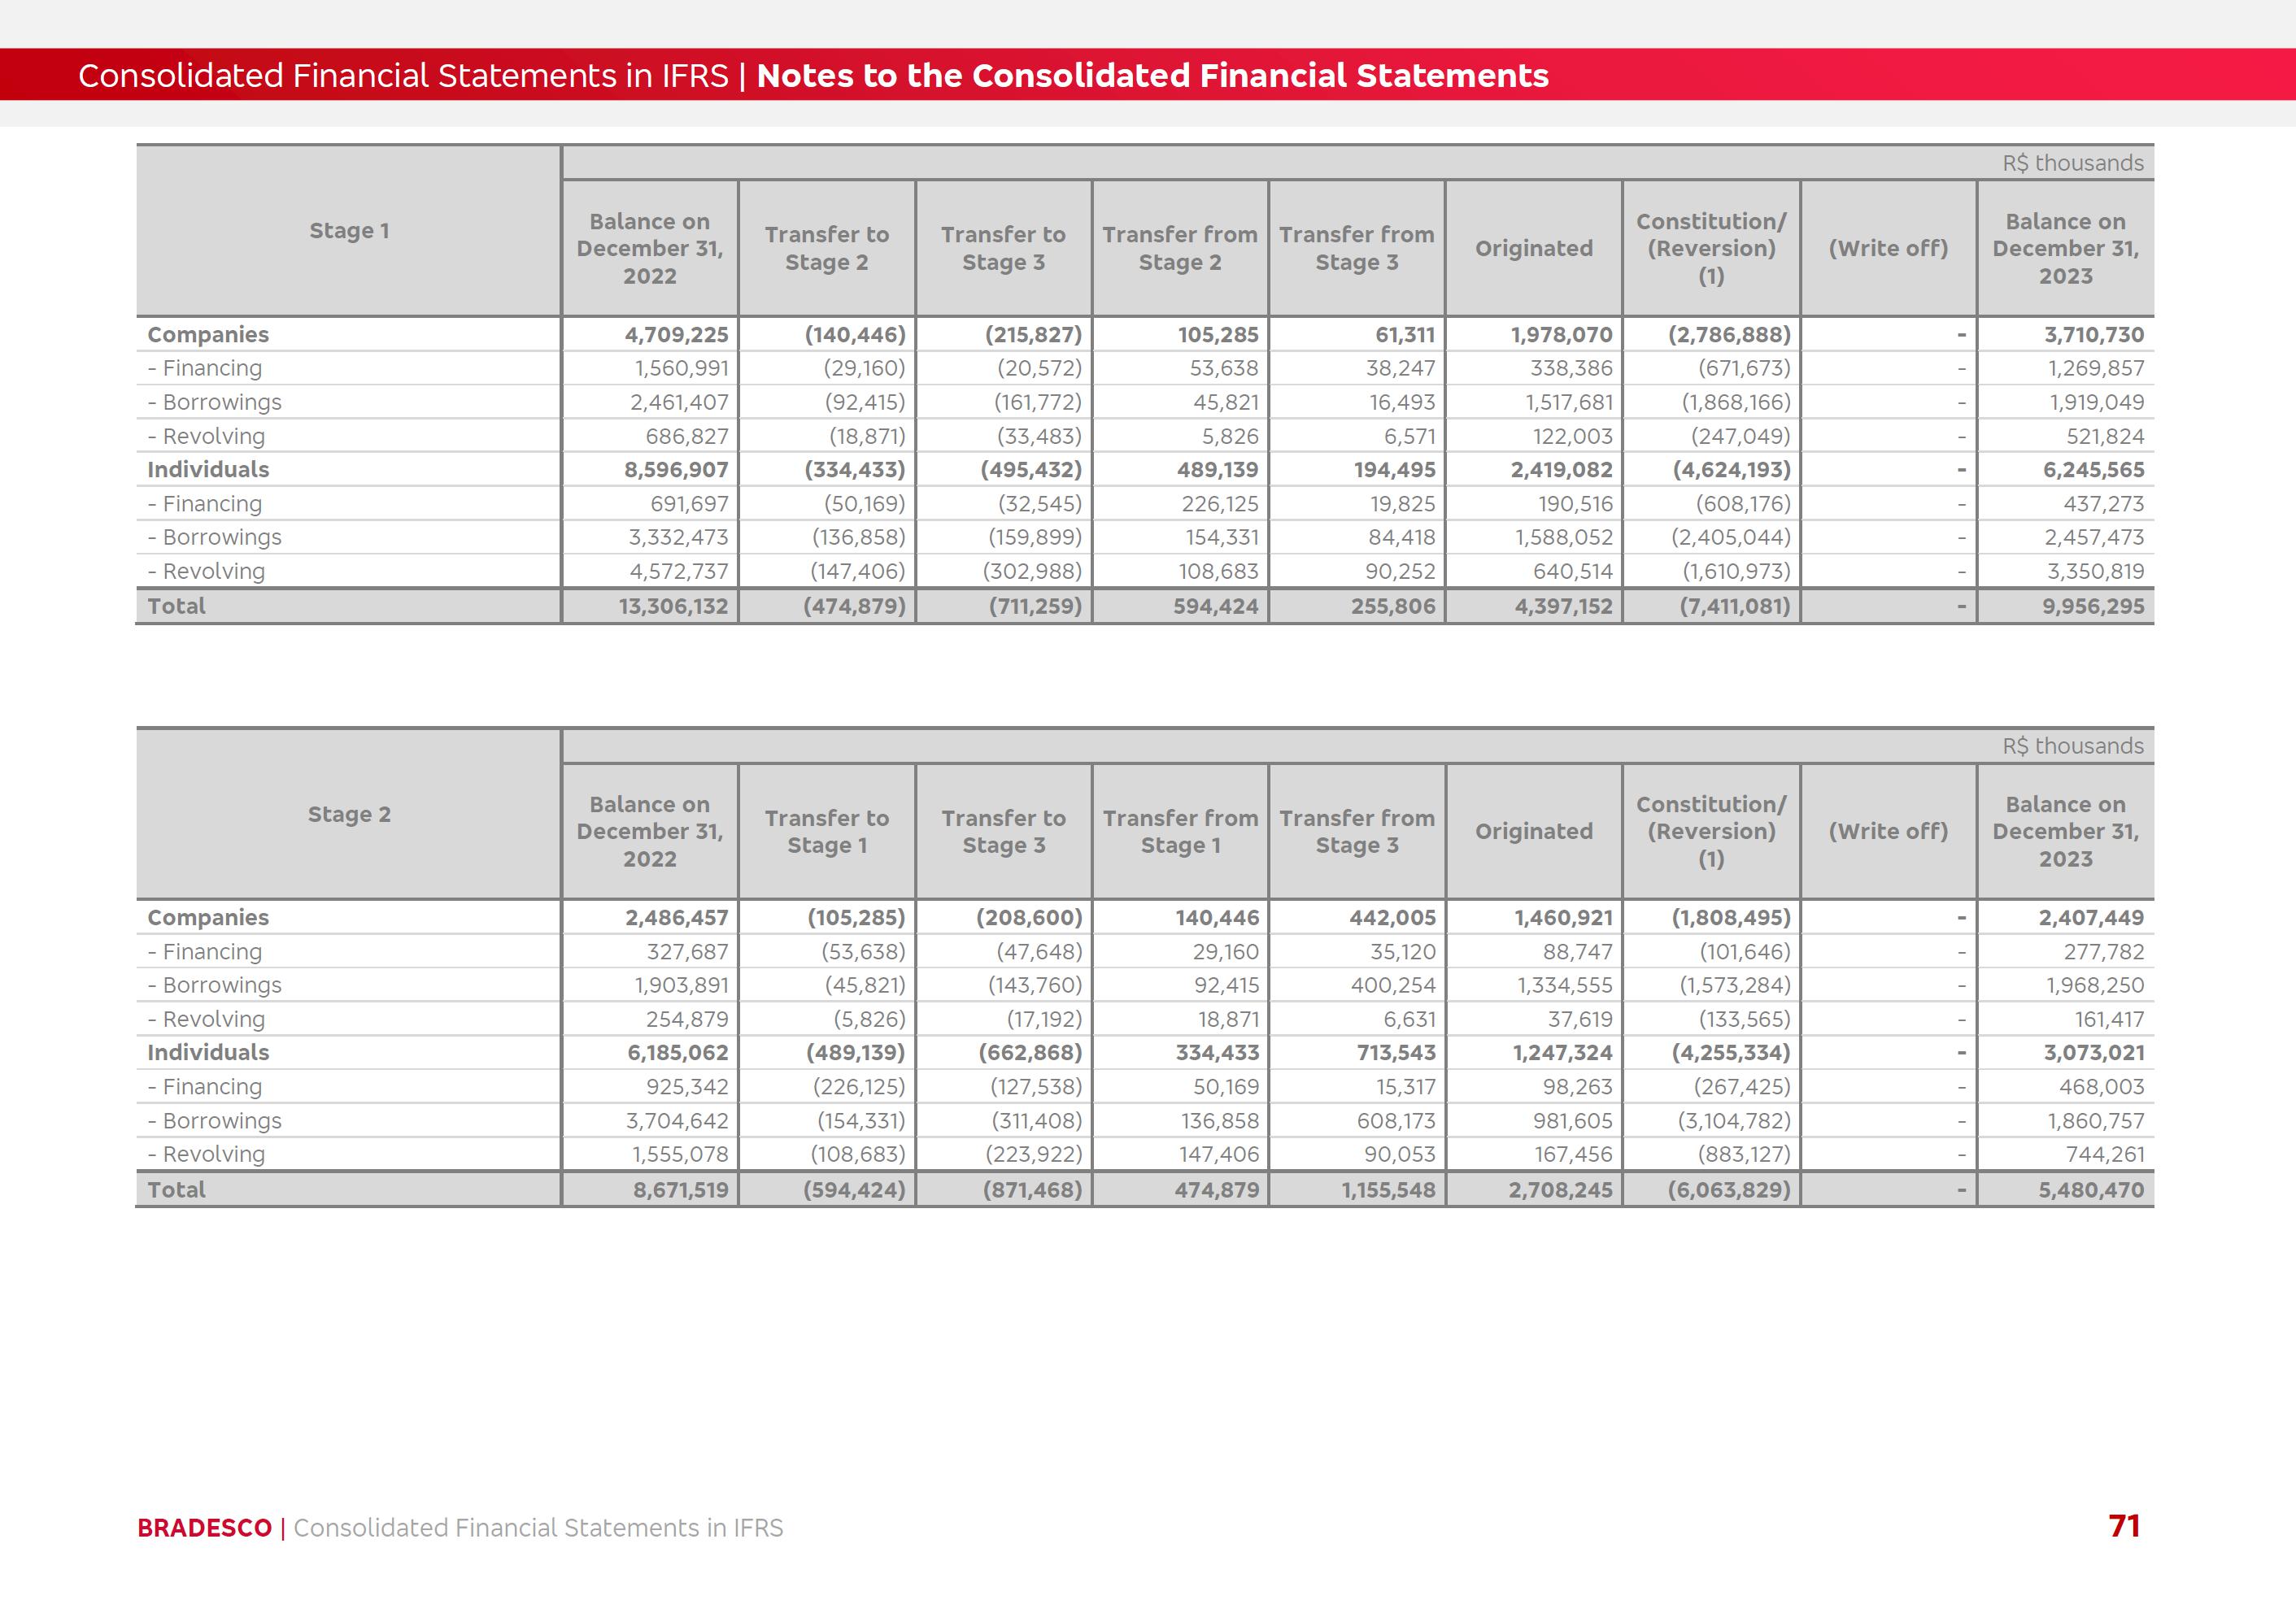The width and height of the screenshot is (2296, 1600).
Task: Click Stage 1 Transfer to Stage 2 header
Action: (826, 249)
